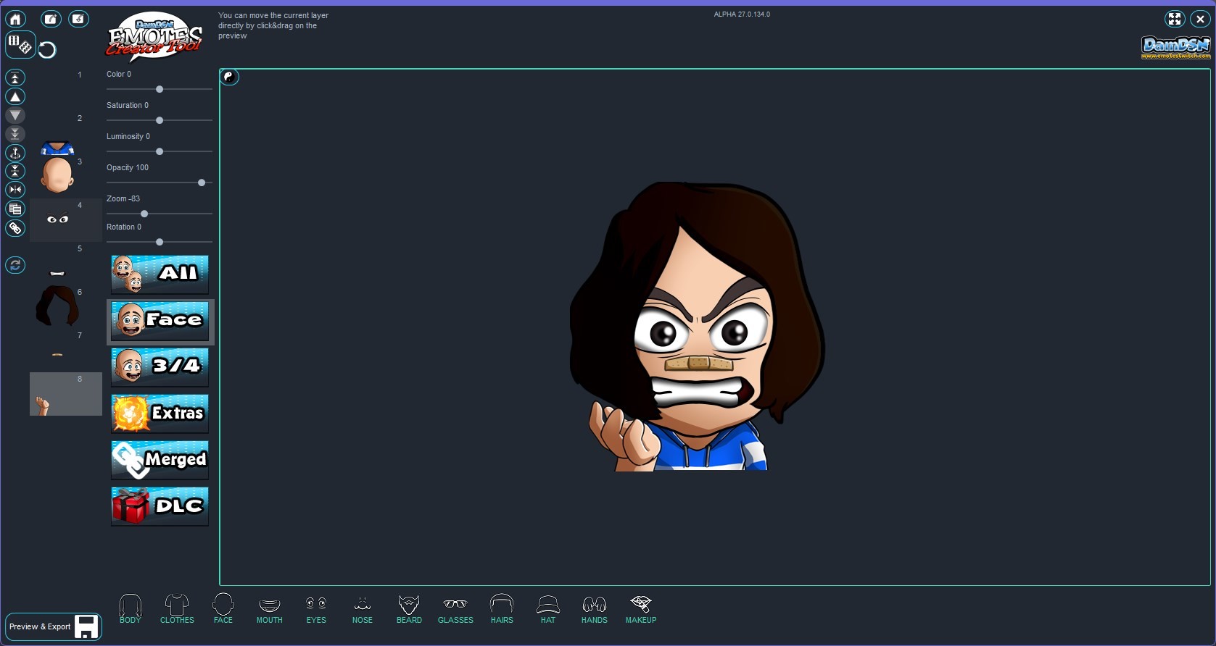Open the Extras category
The height and width of the screenshot is (646, 1216).
click(160, 413)
